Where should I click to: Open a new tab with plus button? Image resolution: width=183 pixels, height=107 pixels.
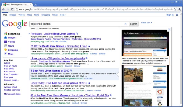point(35,5)
